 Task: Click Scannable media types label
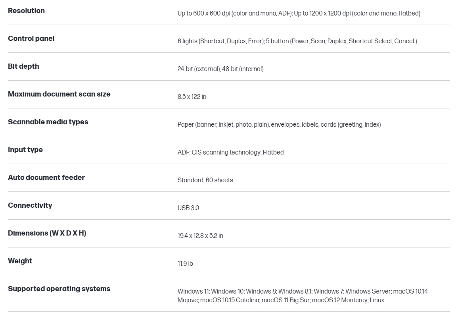click(x=48, y=122)
